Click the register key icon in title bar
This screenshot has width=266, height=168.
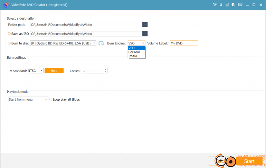click(x=221, y=5)
